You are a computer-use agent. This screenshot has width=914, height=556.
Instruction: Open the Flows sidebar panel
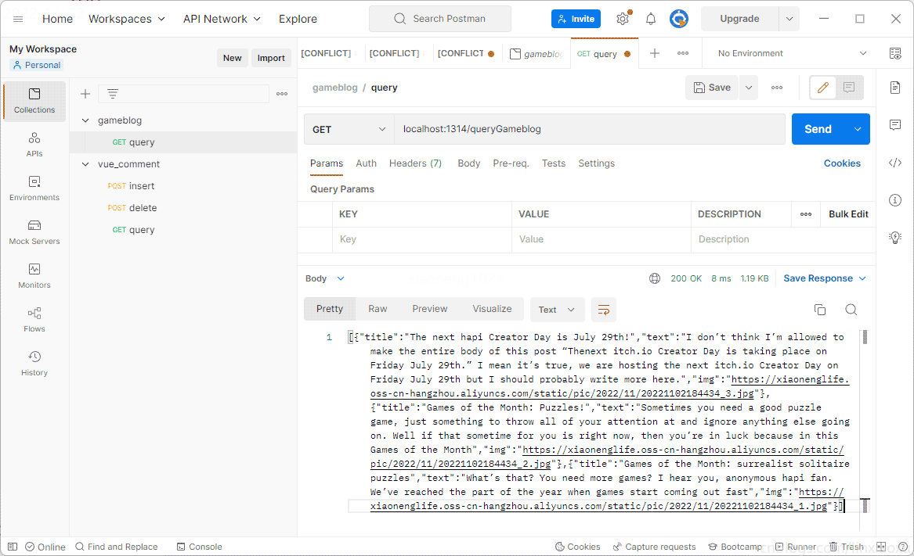coord(34,319)
